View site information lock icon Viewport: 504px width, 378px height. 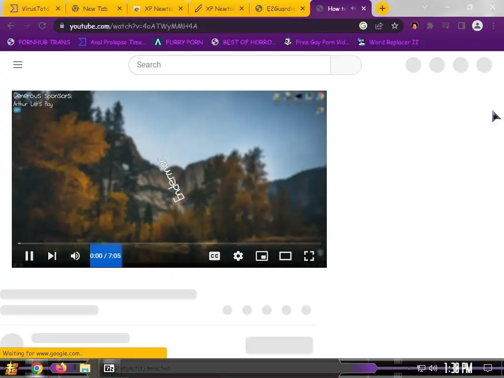coord(62,26)
